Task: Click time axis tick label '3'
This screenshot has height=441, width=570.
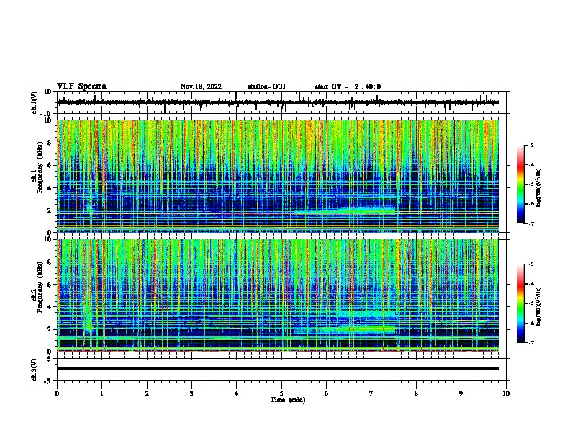Action: click(x=191, y=393)
